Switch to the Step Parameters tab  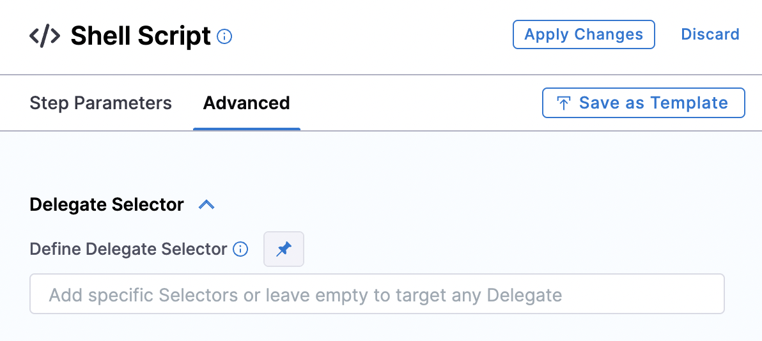(x=100, y=103)
